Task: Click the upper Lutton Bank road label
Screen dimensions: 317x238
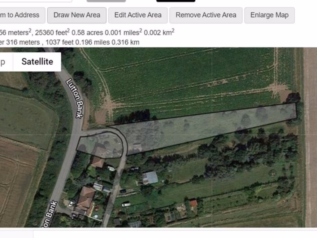Action: [x=75, y=98]
